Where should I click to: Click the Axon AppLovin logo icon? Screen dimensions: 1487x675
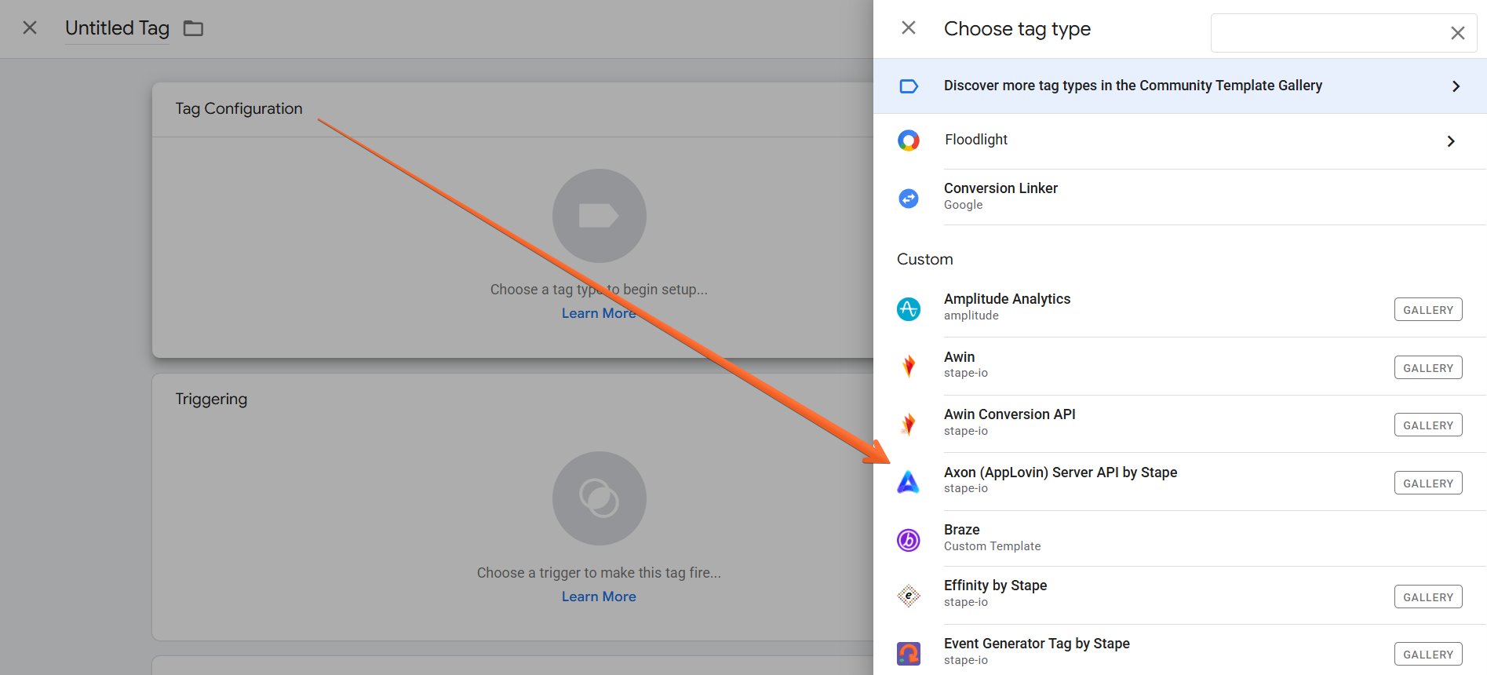(909, 482)
